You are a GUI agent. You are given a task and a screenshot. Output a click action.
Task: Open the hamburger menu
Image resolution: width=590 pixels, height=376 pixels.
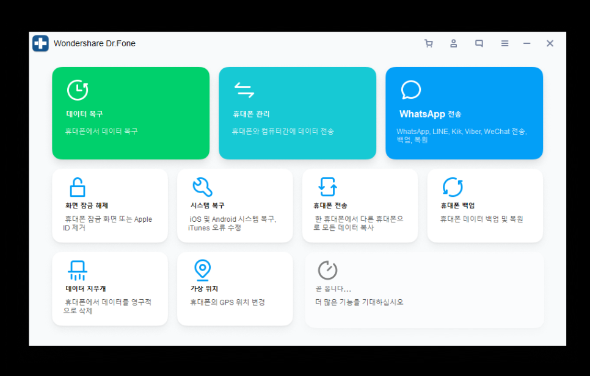click(504, 43)
